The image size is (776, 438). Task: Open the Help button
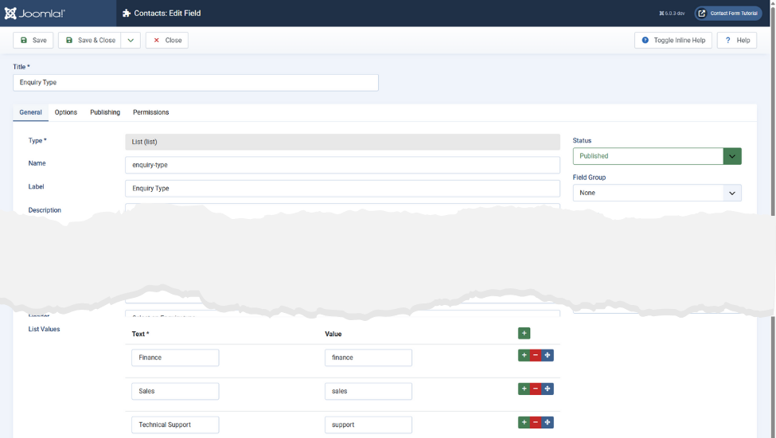click(737, 40)
